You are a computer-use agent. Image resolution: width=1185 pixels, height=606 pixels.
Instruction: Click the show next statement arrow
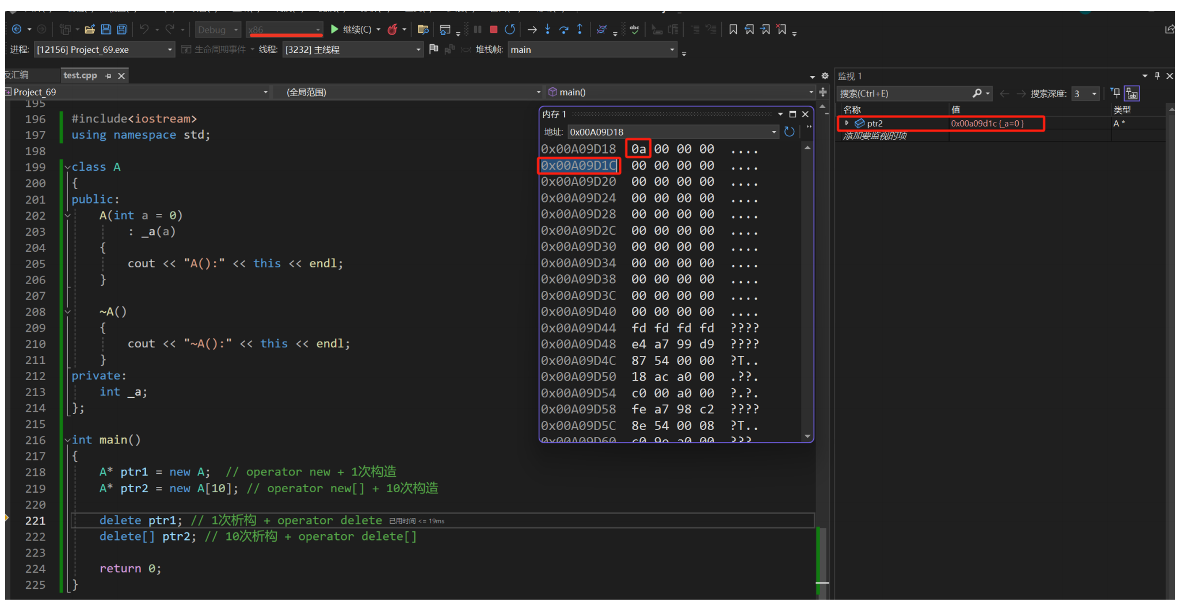point(532,29)
